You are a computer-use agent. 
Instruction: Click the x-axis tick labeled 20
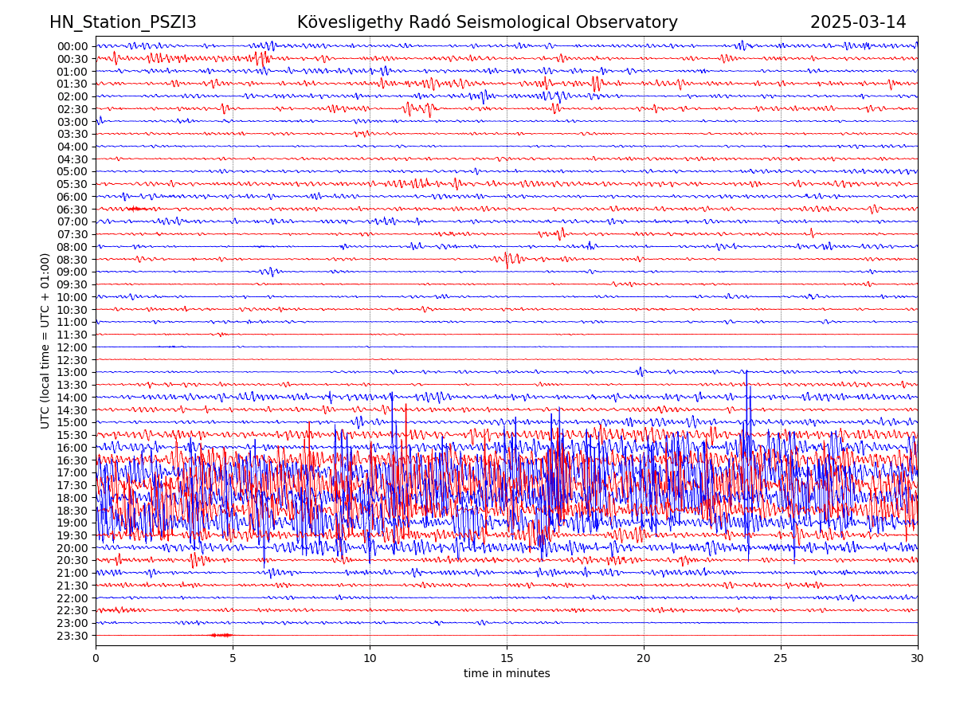(x=644, y=659)
